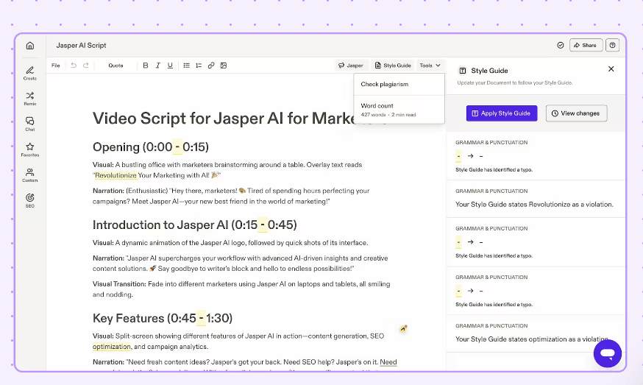Image resolution: width=643 pixels, height=385 pixels.
Task: Select Check plagiarism from Tools menu
Action: (x=399, y=84)
